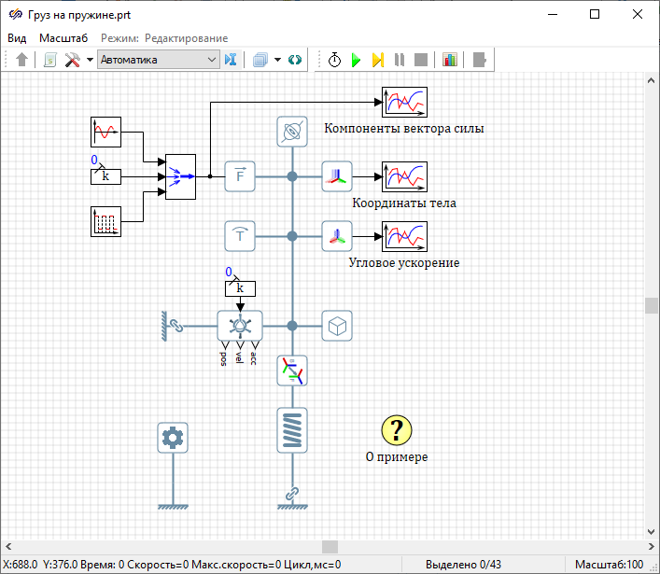Click the tools wrench-and-hammer icon
Screen dimensions: 660x574
pos(72,60)
